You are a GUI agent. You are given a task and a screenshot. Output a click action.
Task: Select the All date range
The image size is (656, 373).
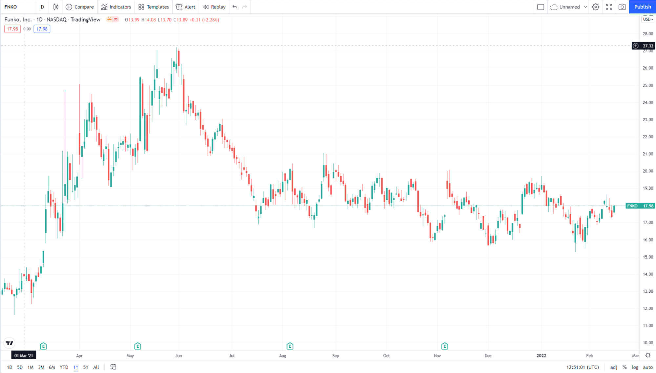point(96,367)
